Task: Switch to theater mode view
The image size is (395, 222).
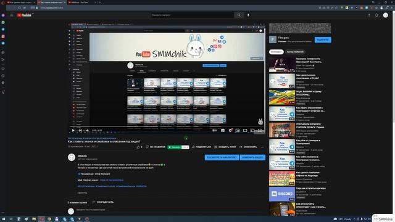Action: [245, 130]
